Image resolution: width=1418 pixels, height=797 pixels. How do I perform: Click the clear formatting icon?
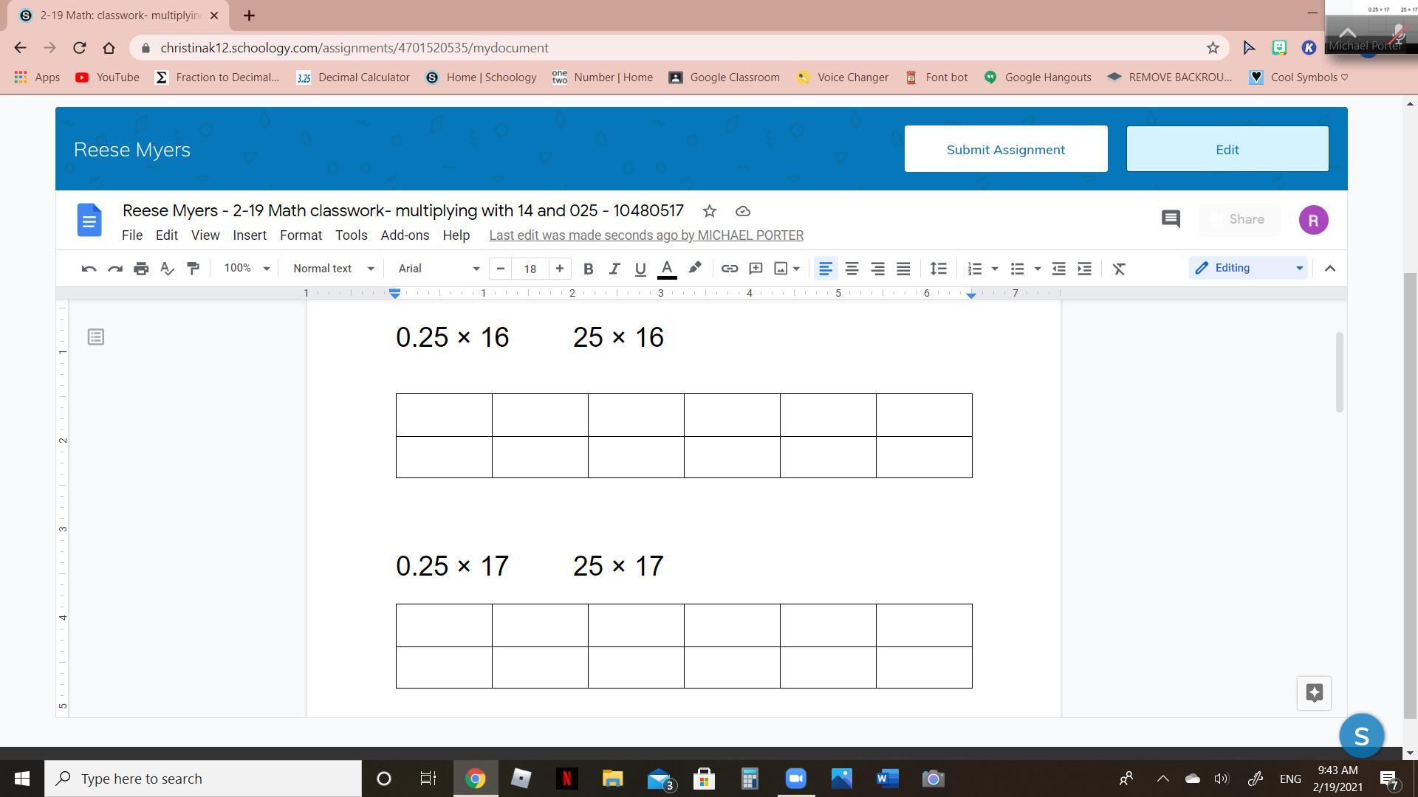[x=1118, y=269]
